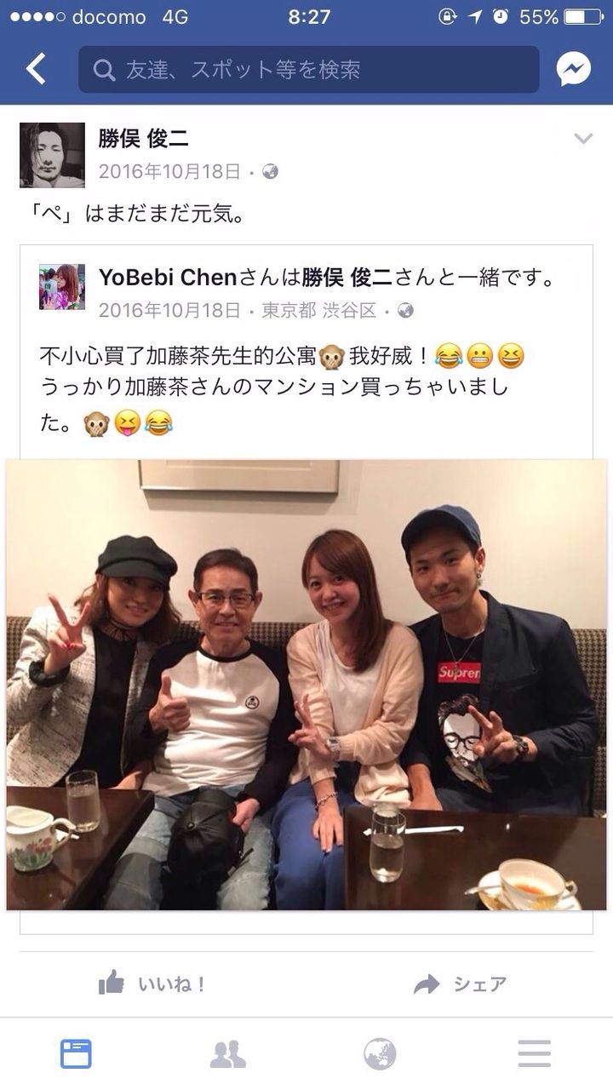This screenshot has width=613, height=1090.
Task: Open the group photo at the table
Action: point(306,685)
